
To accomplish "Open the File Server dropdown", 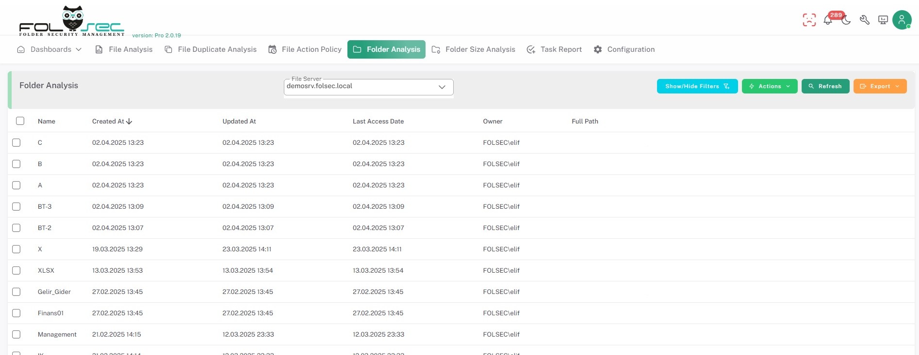I will pyautogui.click(x=368, y=87).
